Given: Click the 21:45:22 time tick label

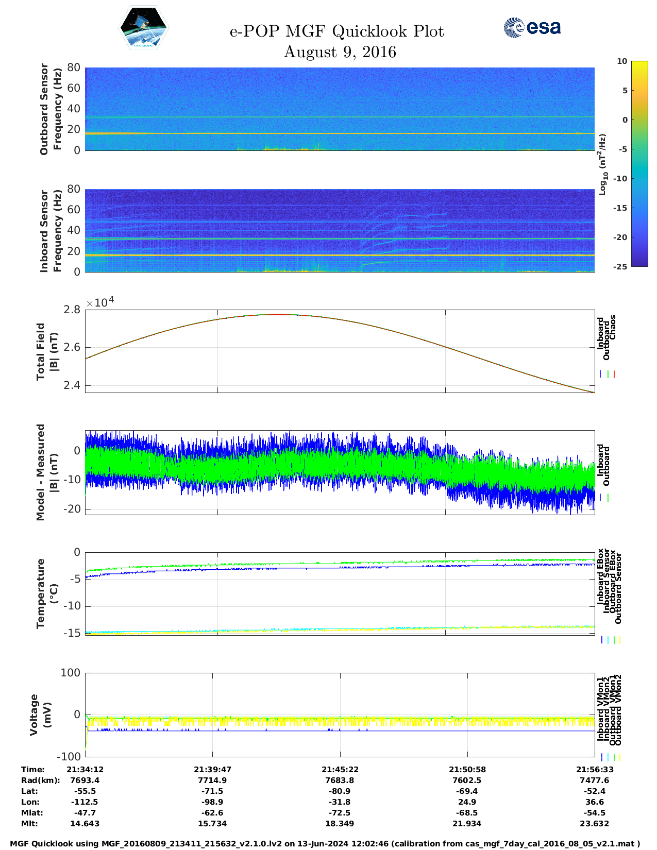Looking at the screenshot, I should (x=340, y=770).
